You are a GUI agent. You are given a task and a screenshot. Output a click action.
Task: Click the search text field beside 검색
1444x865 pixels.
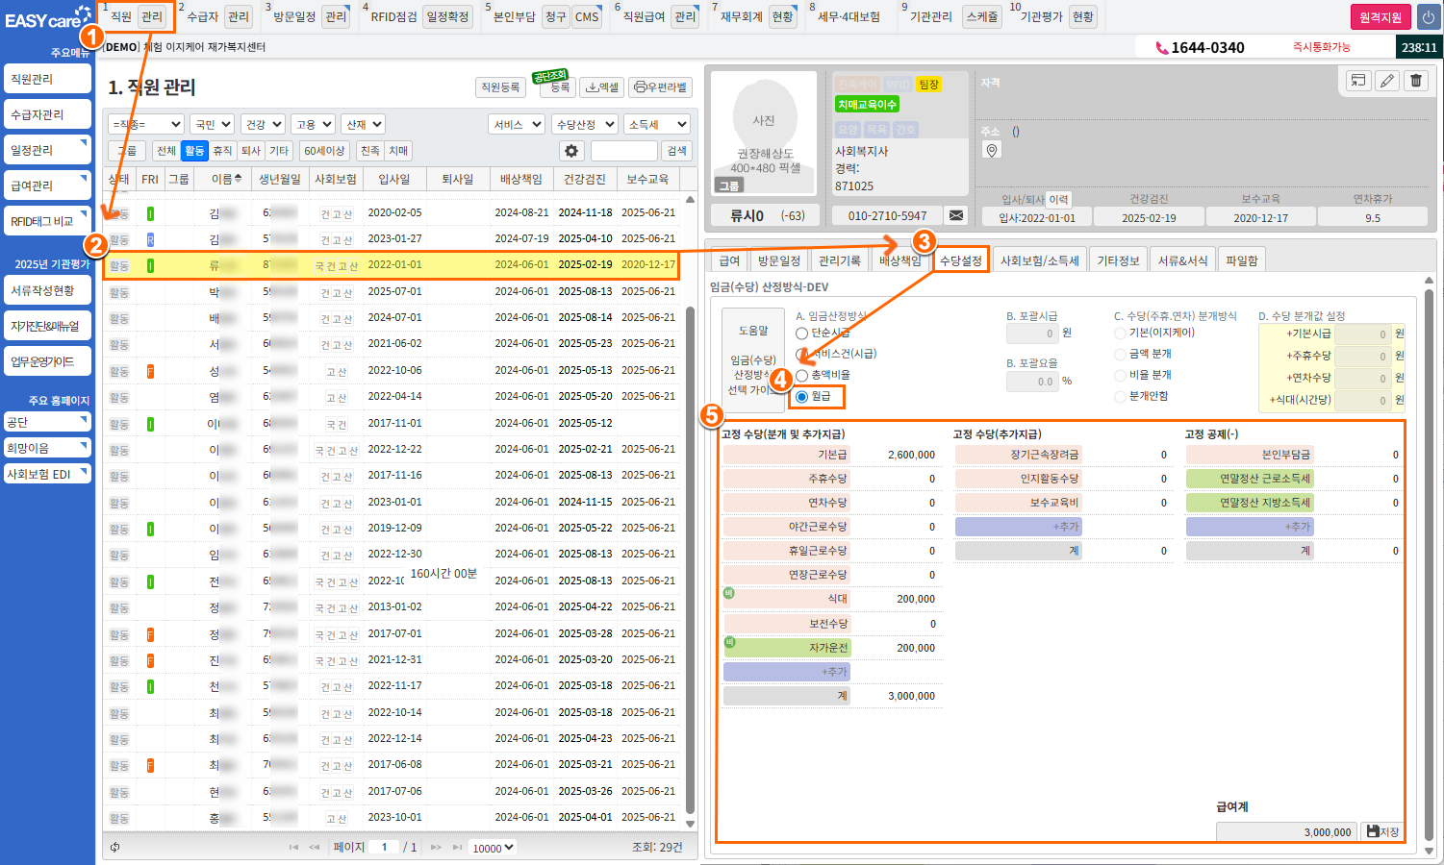click(623, 151)
